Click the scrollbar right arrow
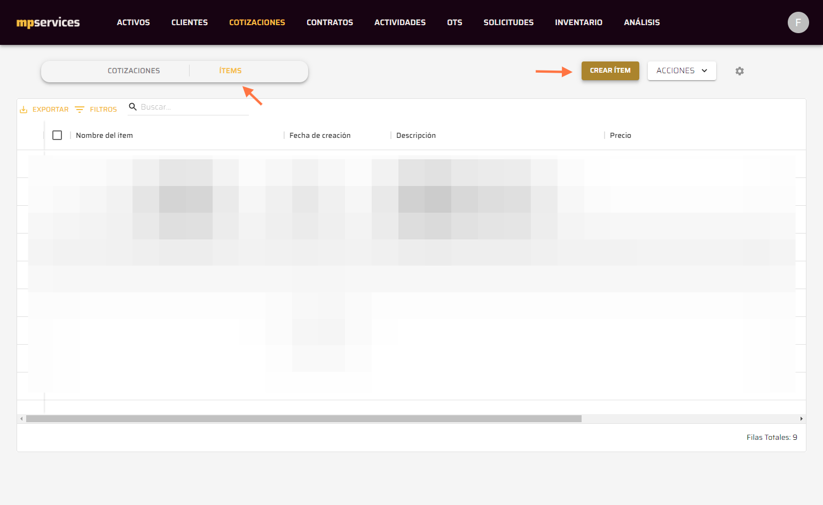This screenshot has width=823, height=505. 801,419
